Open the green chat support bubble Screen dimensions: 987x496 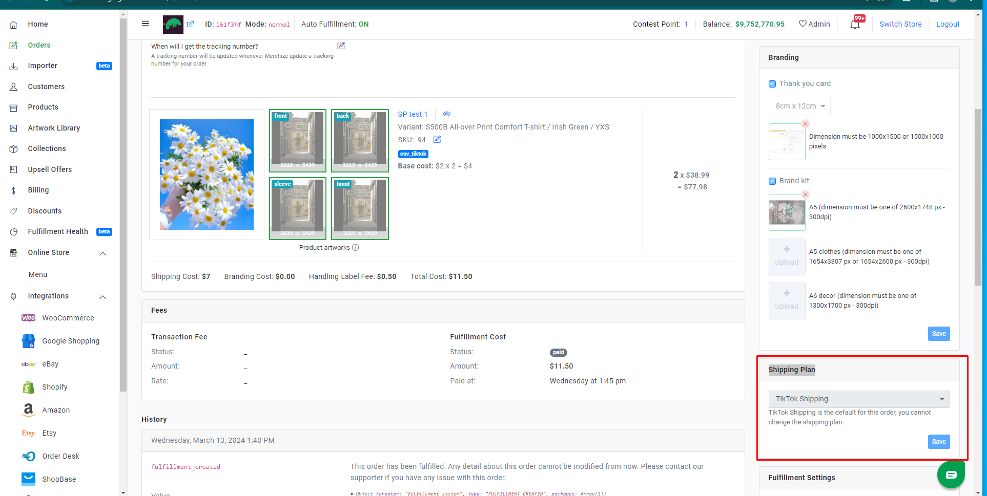click(x=951, y=475)
